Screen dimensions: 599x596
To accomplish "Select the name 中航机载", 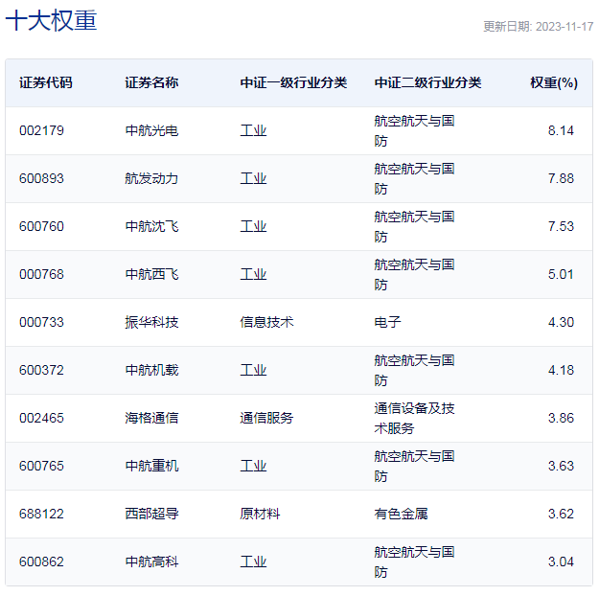I will pos(151,370).
